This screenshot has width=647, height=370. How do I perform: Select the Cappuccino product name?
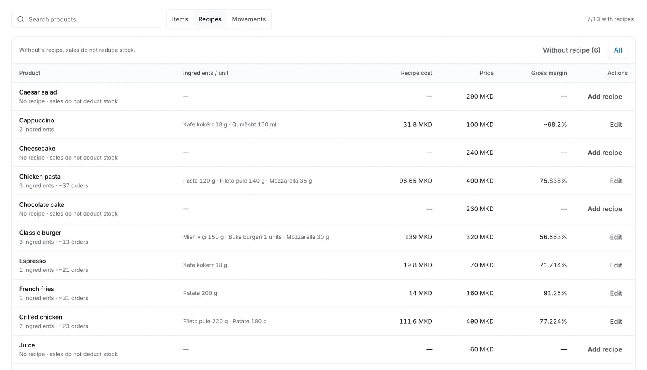36,120
